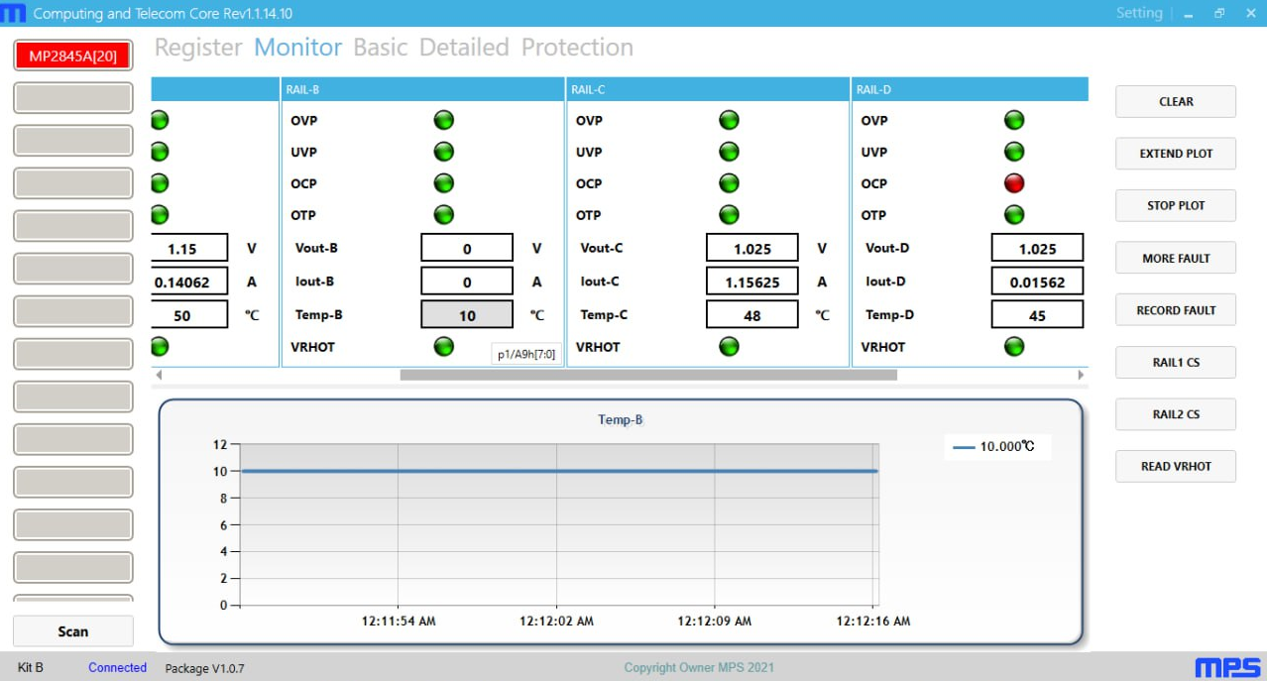This screenshot has height=681, width=1267.
Task: Click the red OCP indicator in RAIL-D
Action: coord(1013,183)
